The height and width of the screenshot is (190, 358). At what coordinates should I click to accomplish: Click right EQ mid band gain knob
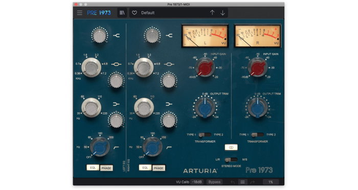(x=169, y=80)
